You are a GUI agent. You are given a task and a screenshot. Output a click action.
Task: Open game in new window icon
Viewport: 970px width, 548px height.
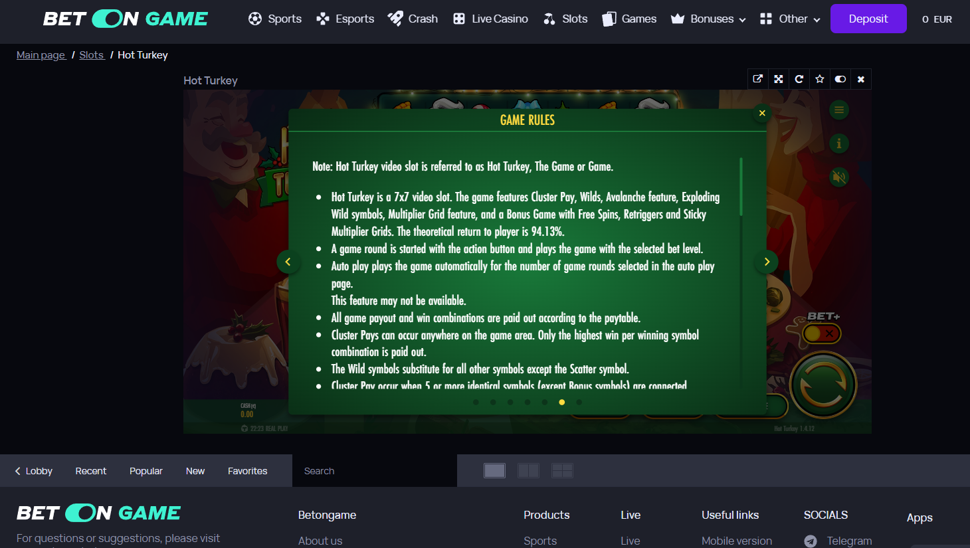pos(757,79)
